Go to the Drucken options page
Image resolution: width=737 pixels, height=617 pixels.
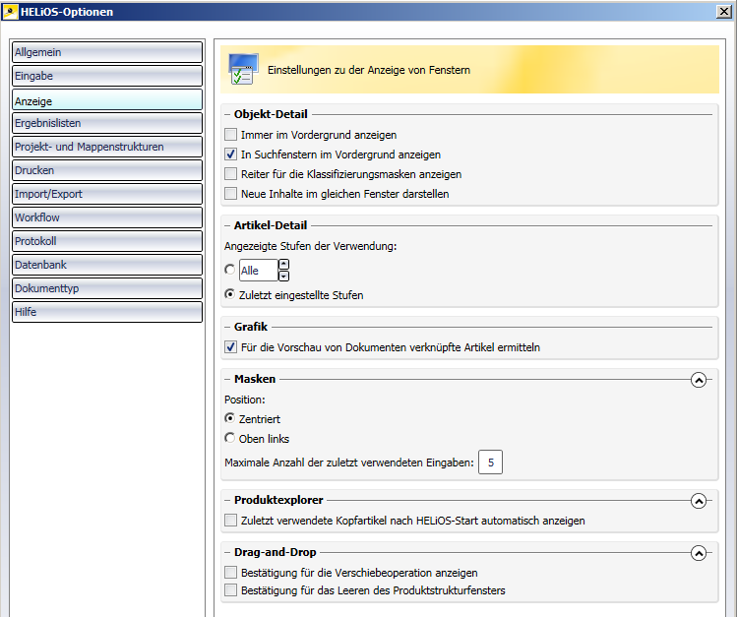click(107, 170)
